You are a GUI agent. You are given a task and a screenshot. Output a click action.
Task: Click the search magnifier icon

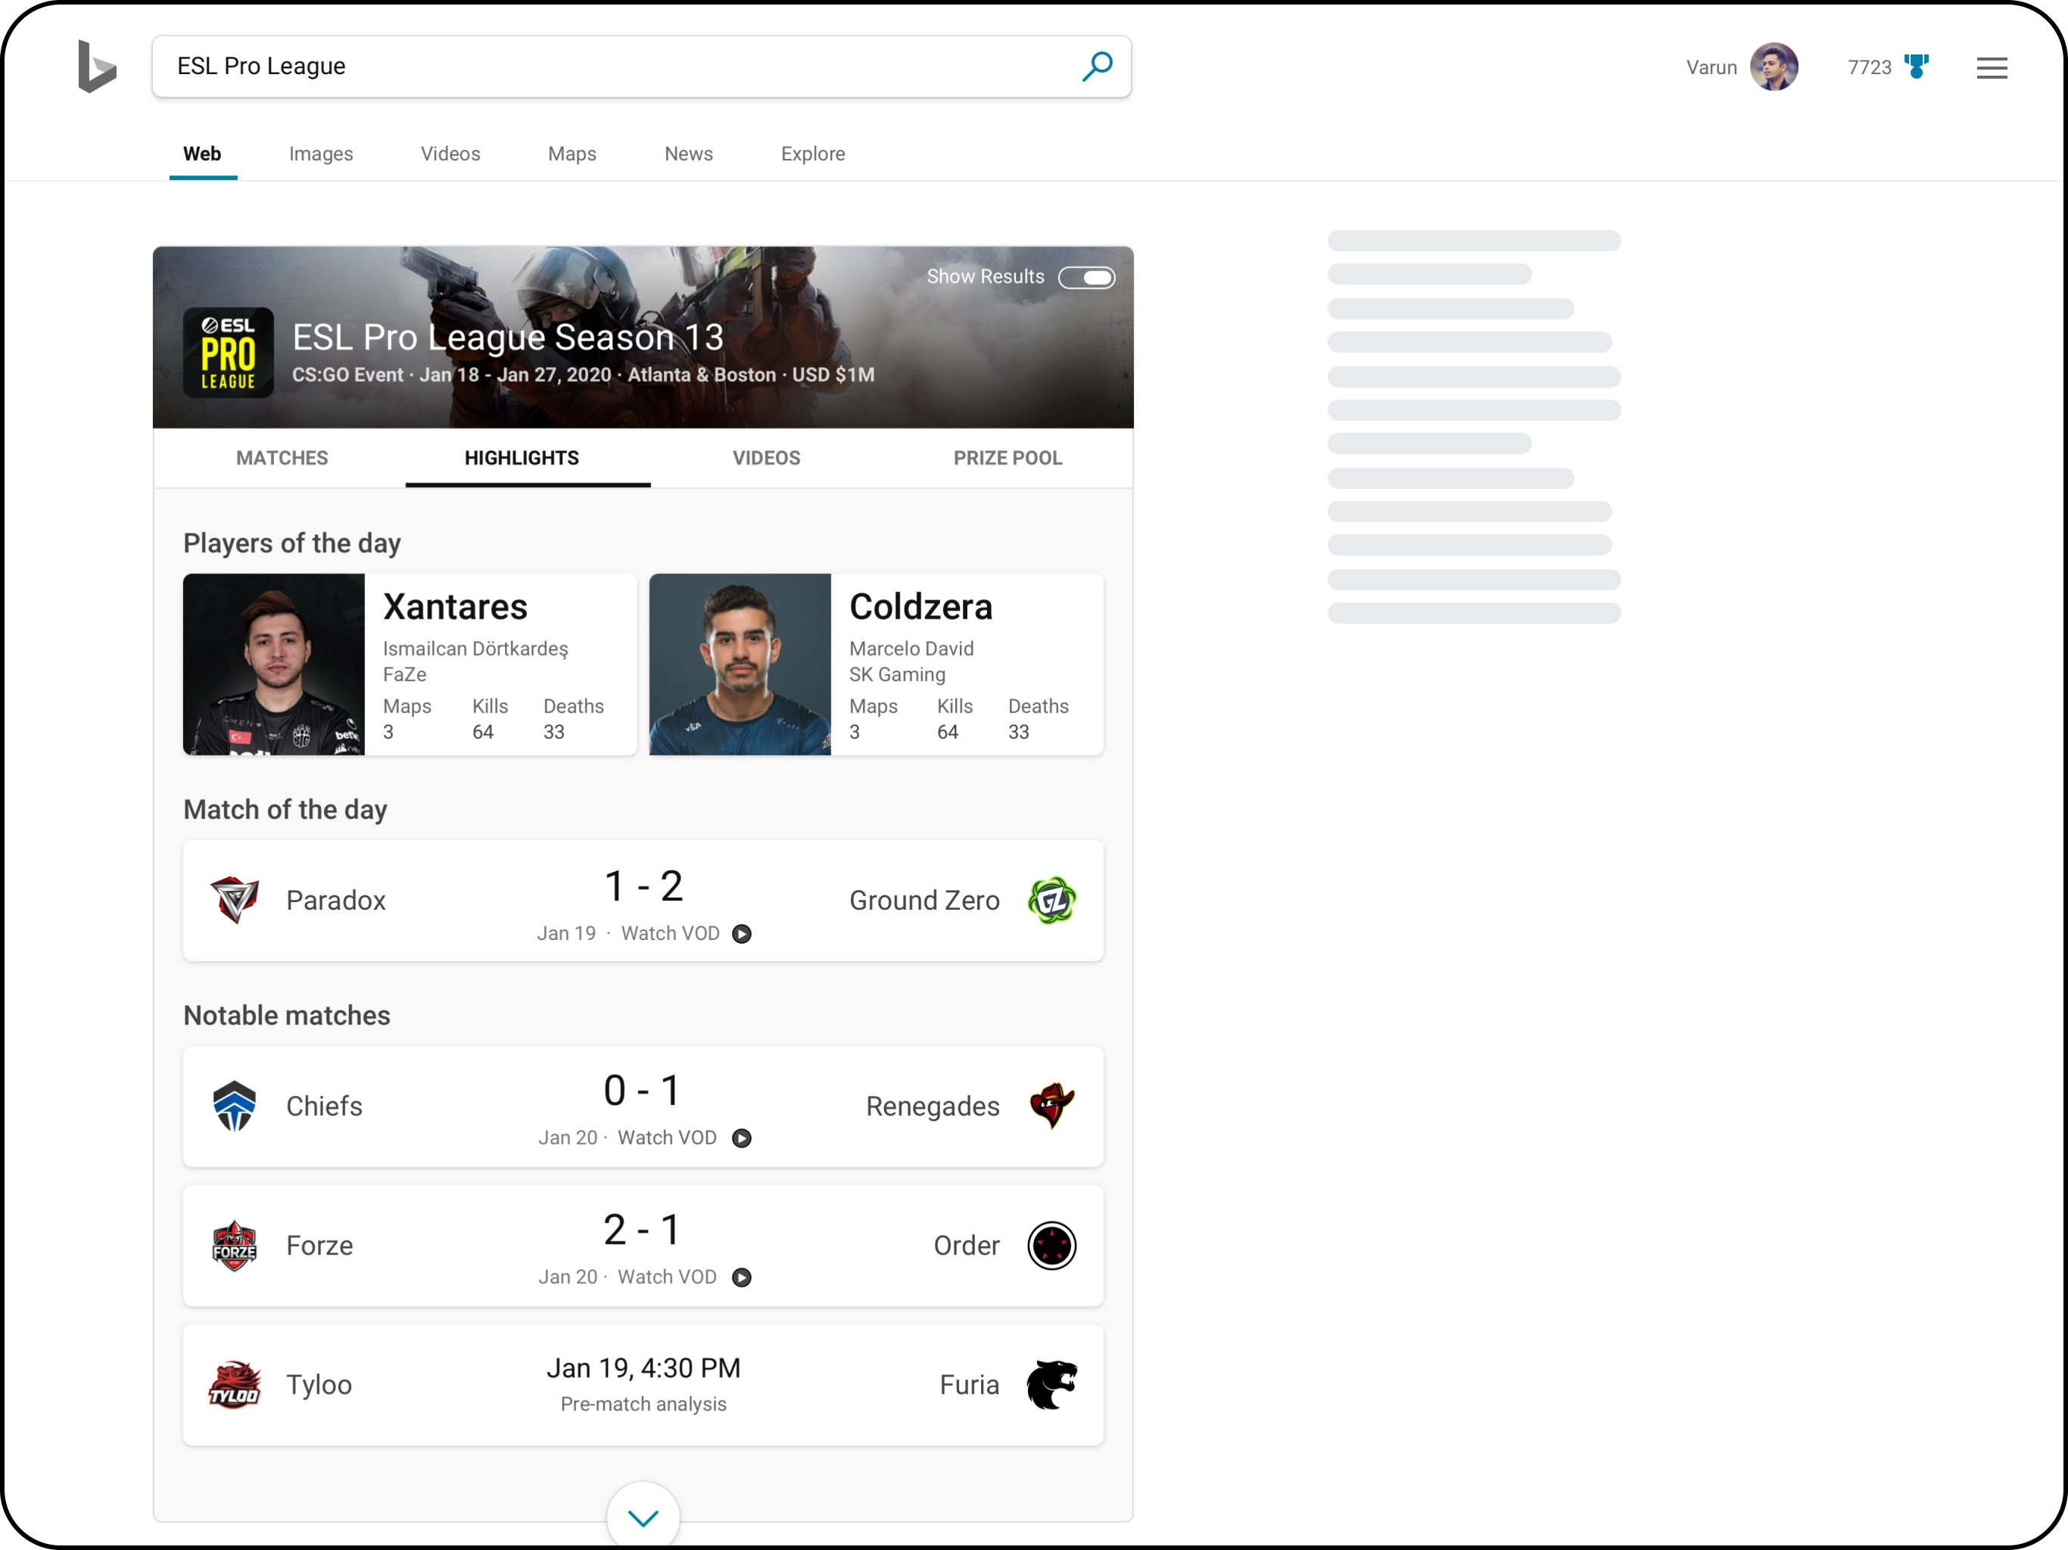[x=1097, y=67]
